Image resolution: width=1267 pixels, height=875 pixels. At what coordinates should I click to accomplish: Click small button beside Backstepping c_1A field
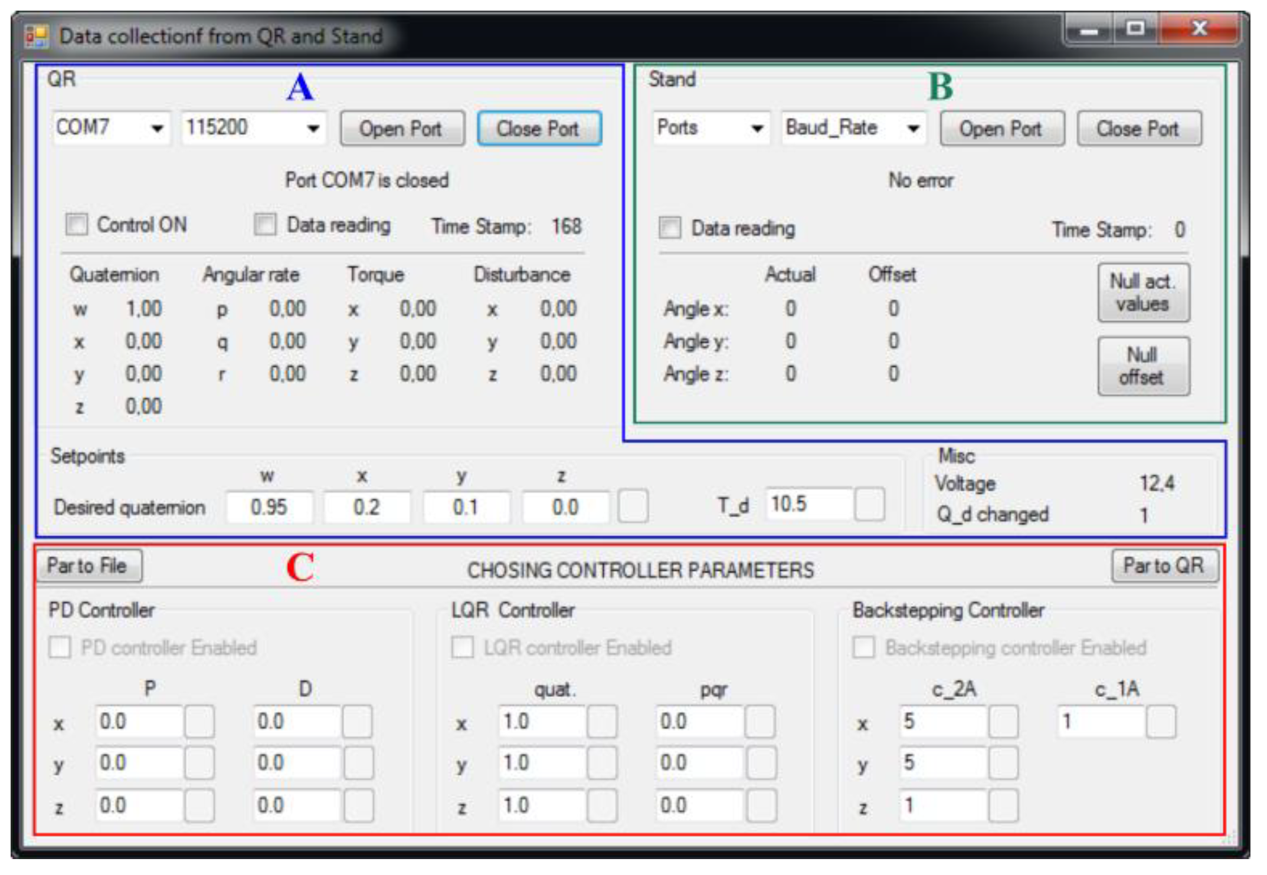click(1161, 722)
